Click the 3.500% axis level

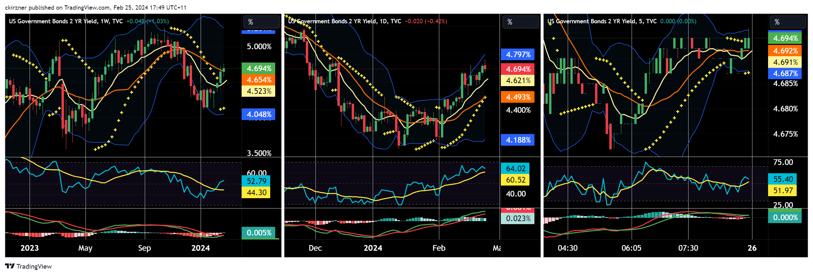pos(259,153)
